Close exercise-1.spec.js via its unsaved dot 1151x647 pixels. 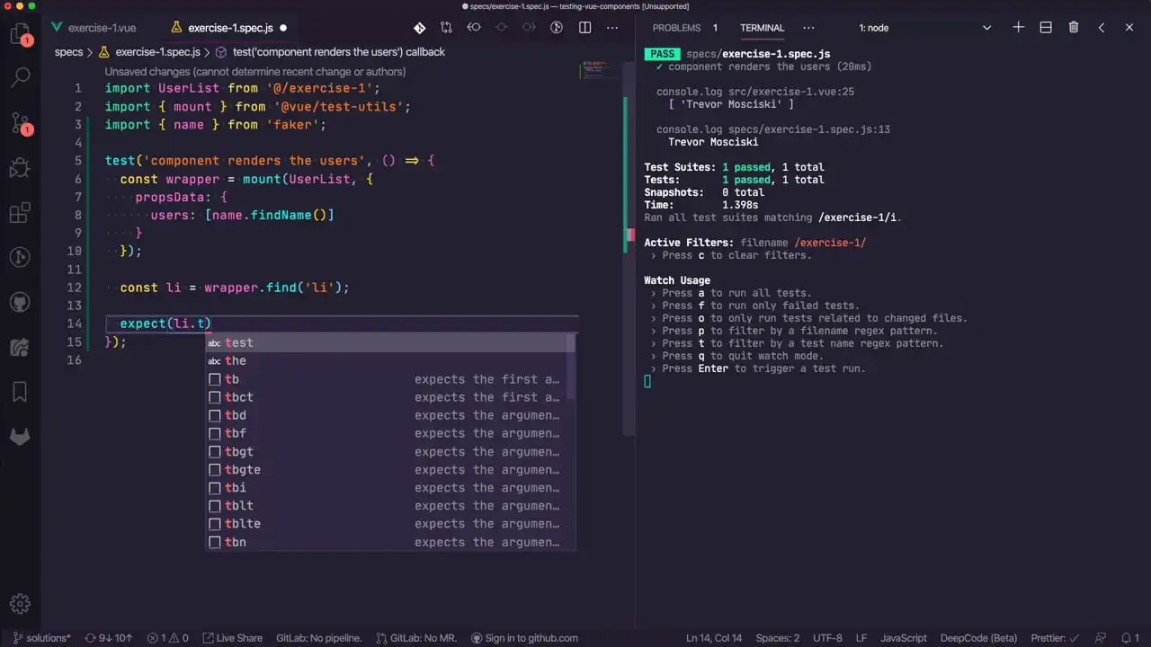click(x=283, y=28)
